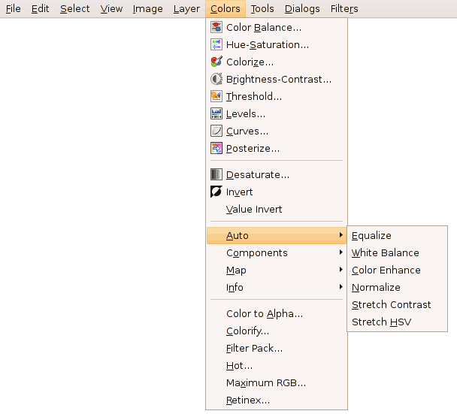Choose Maximum RGB... entry

click(277, 382)
